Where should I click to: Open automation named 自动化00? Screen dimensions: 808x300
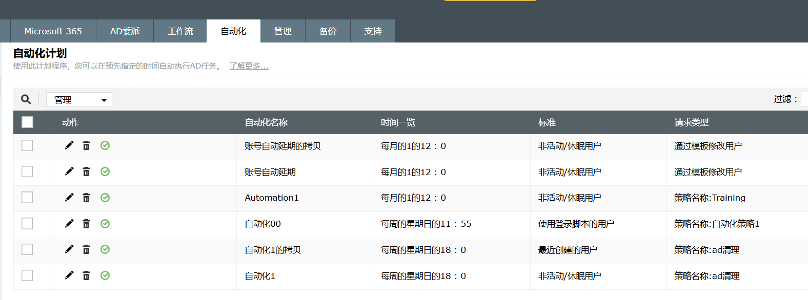[262, 224]
